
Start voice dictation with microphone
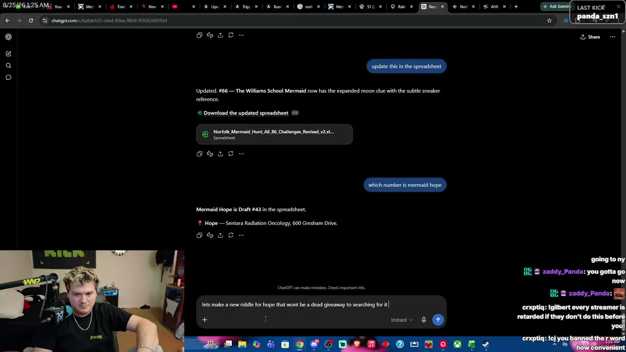[424, 320]
